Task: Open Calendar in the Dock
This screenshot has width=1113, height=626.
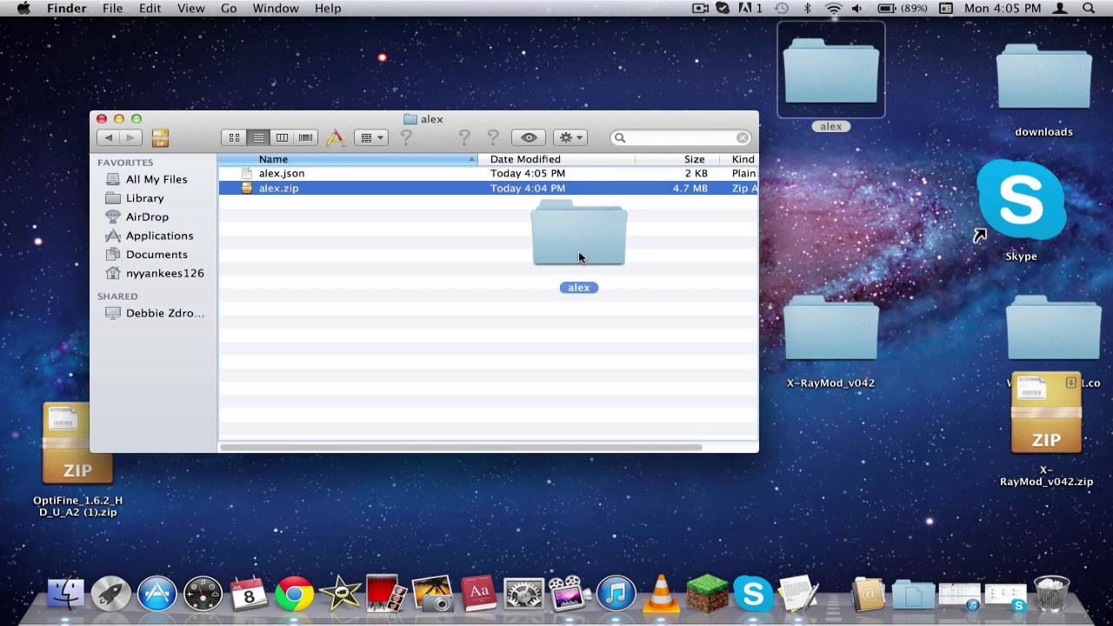Action: pos(249,594)
